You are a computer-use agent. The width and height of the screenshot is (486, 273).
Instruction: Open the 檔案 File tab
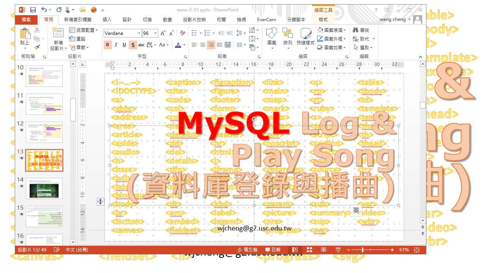click(x=26, y=20)
